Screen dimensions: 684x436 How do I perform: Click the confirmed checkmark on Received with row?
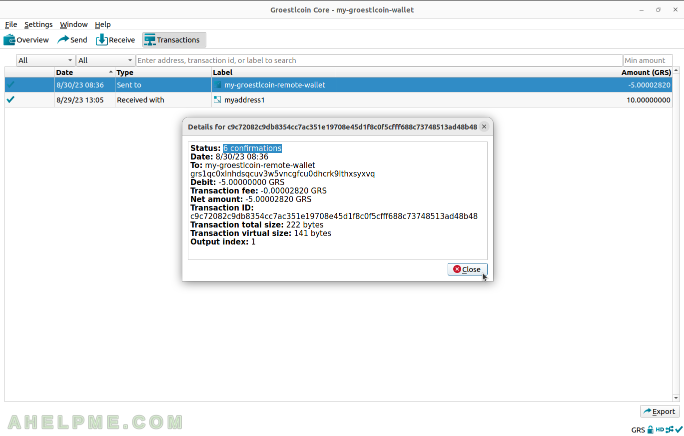pyautogui.click(x=10, y=99)
